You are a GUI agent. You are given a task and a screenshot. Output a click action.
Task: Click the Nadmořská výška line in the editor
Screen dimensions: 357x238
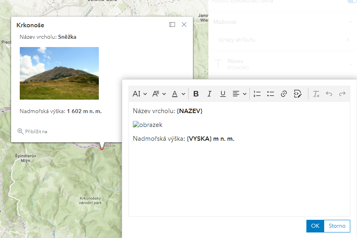(x=183, y=139)
